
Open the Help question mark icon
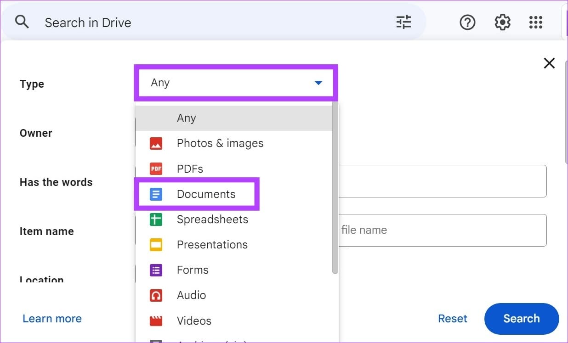(467, 22)
